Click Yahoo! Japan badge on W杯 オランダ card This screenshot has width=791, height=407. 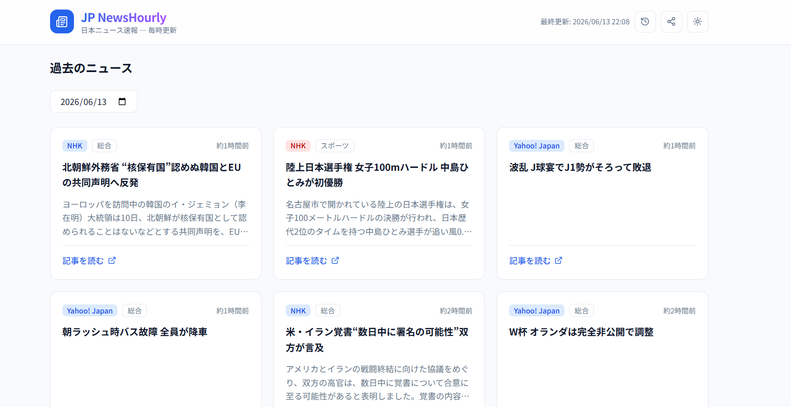coord(537,311)
